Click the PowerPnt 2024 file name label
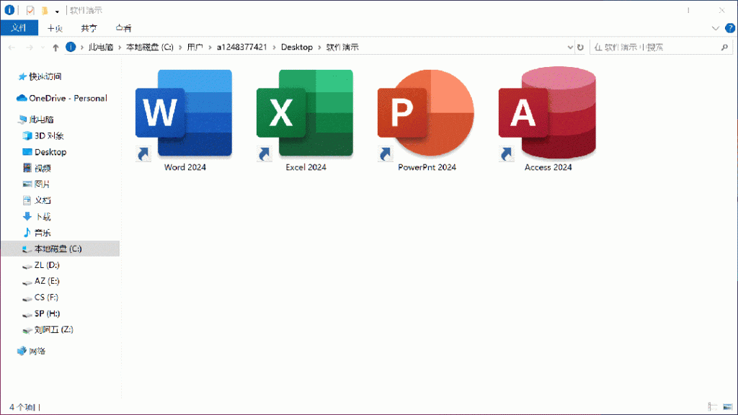 pos(427,167)
